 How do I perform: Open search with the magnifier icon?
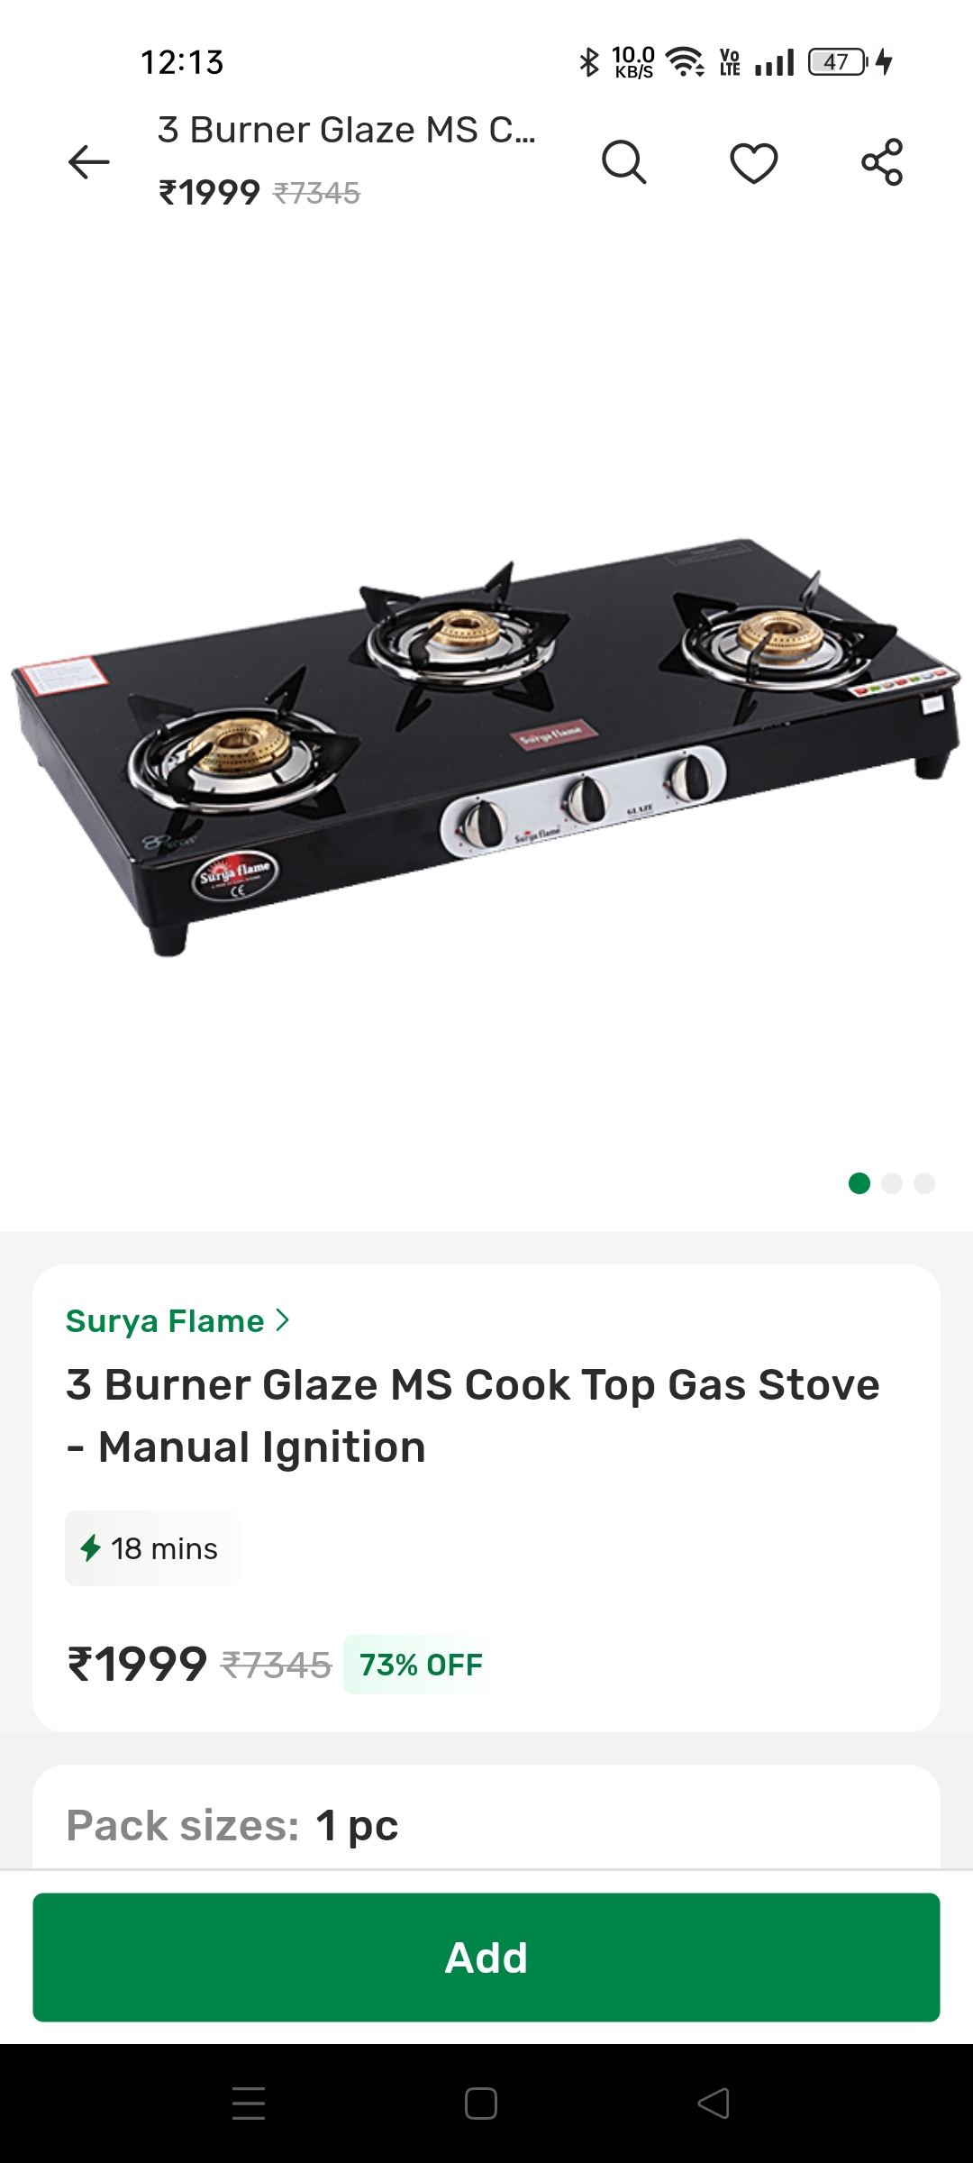(623, 162)
